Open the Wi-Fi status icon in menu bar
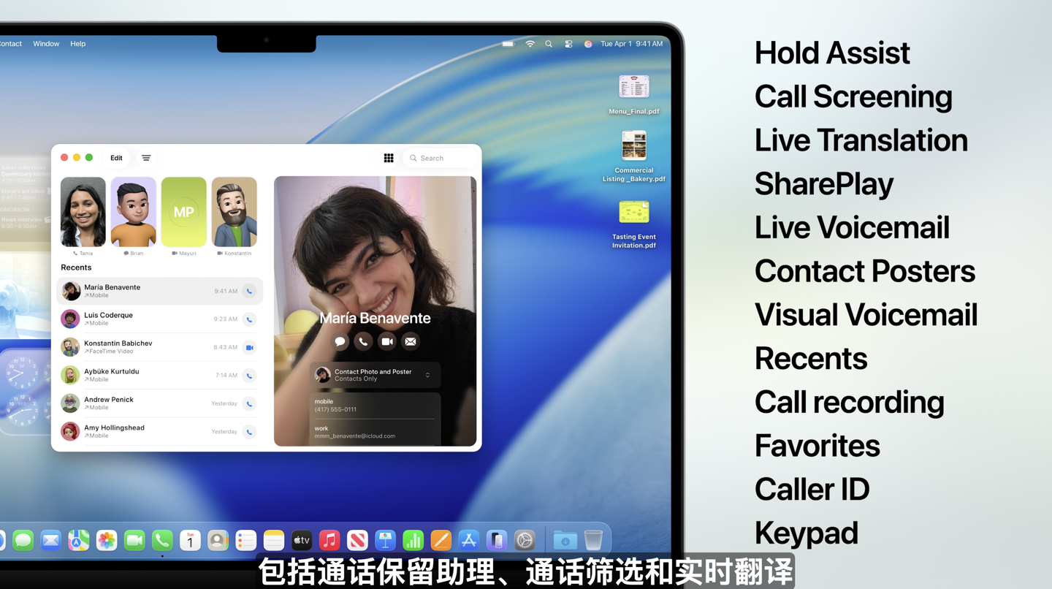The height and width of the screenshot is (589, 1052). click(530, 43)
